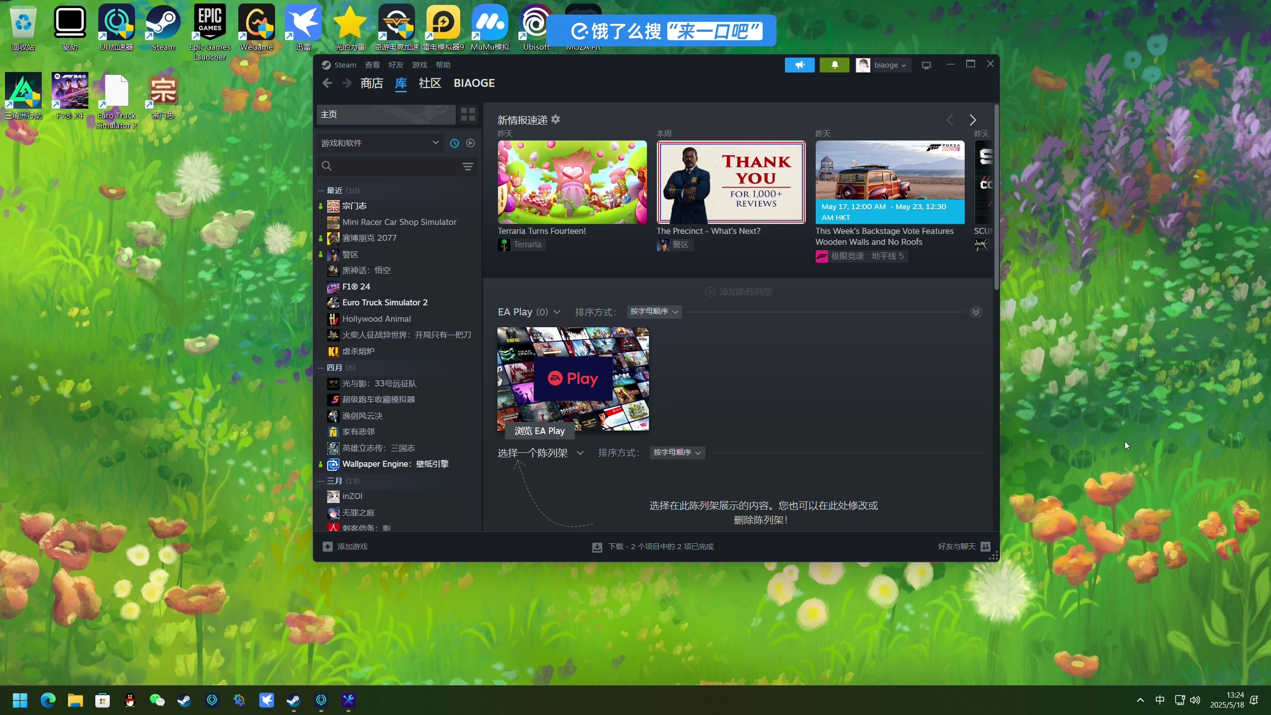Image resolution: width=1271 pixels, height=715 pixels.
Task: Collapse EA Play shelf double-chevron
Action: [x=976, y=312]
